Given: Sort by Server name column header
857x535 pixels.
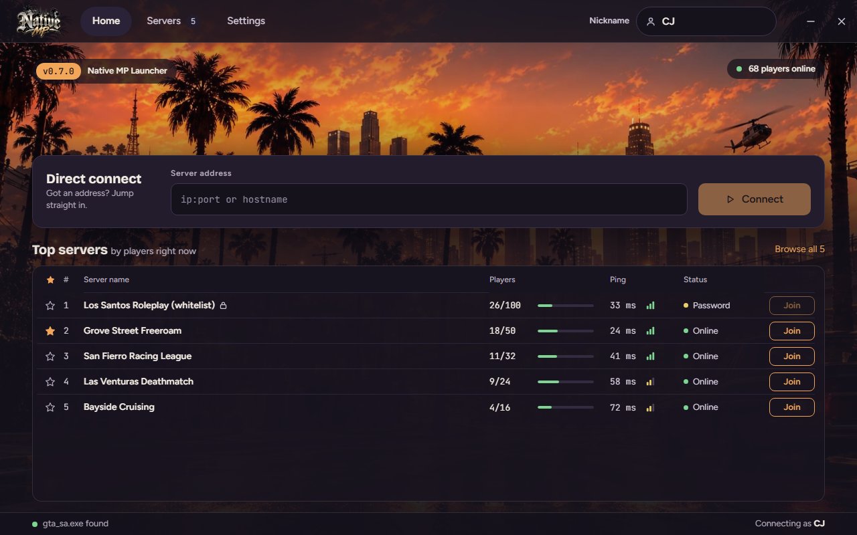Looking at the screenshot, I should 106,280.
